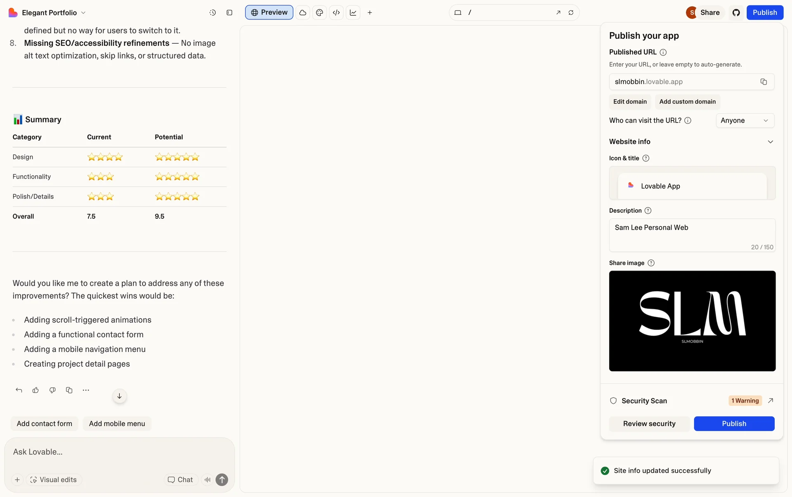Open the design palette icon
792x497 pixels.
pyautogui.click(x=319, y=13)
